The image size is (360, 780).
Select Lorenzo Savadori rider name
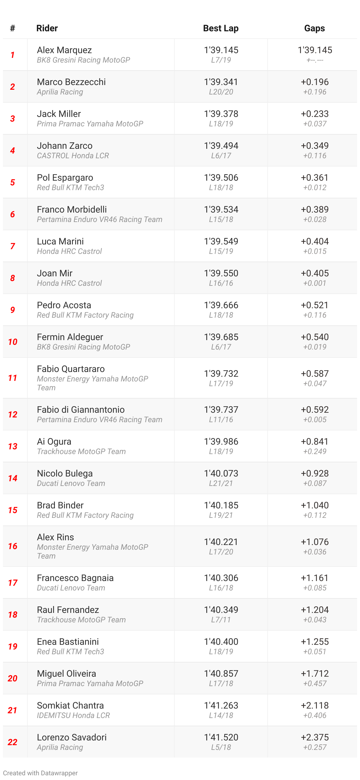pos(72,737)
